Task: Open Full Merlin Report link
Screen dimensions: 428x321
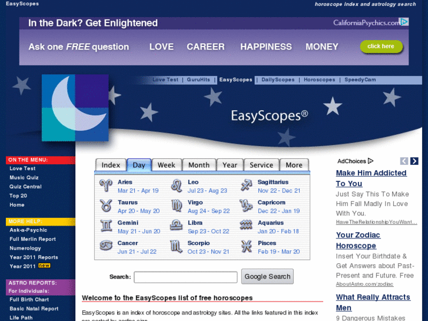Action: pos(32,239)
